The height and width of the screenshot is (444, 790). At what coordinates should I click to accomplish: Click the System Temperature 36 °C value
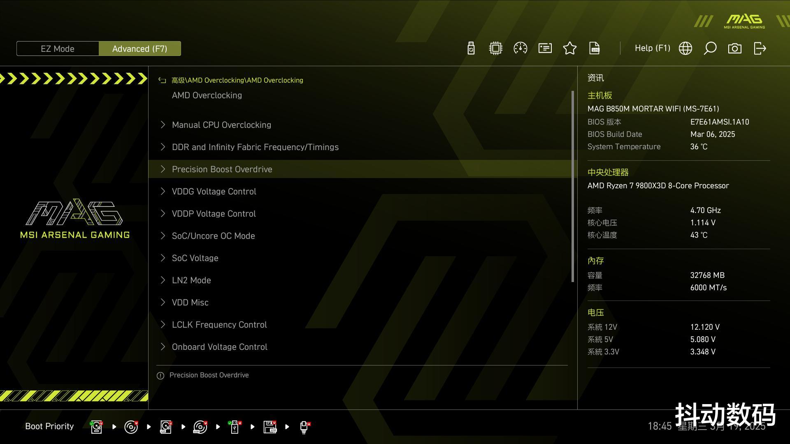(699, 147)
